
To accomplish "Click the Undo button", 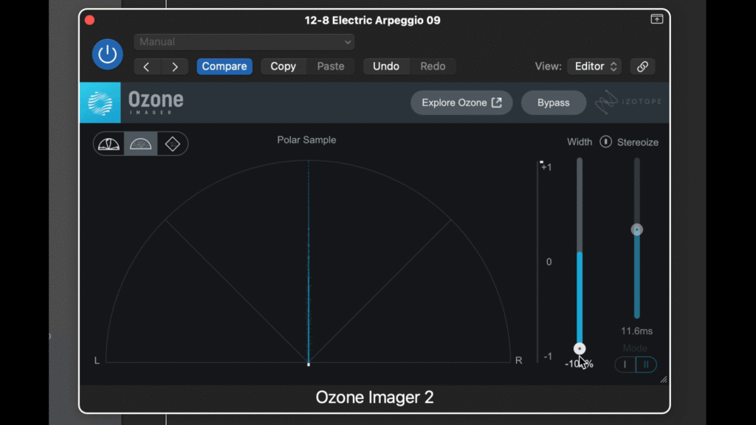I will [385, 66].
